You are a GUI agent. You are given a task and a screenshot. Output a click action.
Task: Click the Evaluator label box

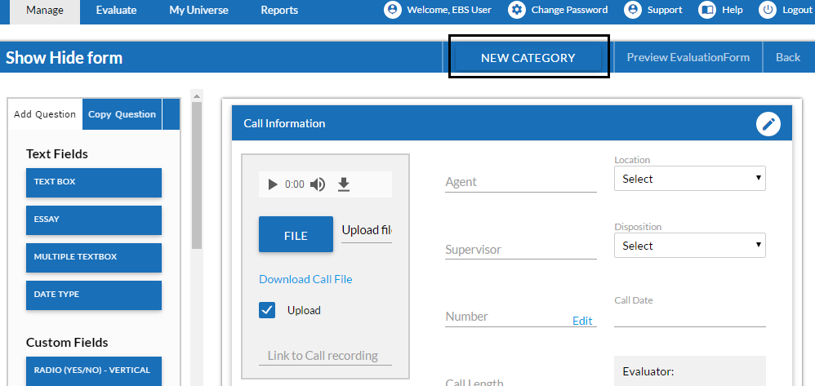pos(690,371)
